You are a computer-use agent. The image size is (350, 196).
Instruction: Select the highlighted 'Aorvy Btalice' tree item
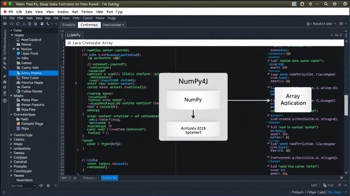point(33,73)
